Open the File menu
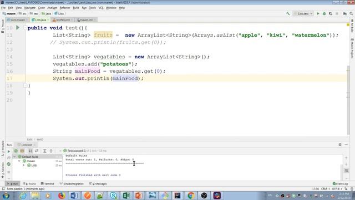This screenshot has width=355, height=200. [x=3, y=8]
